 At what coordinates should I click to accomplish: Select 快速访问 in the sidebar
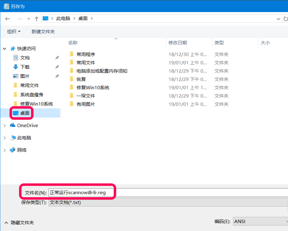26,48
